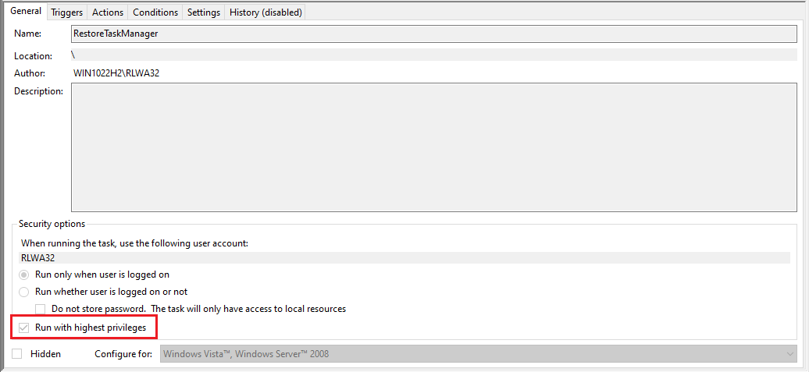Click the 'Configure for:' label

(124, 354)
